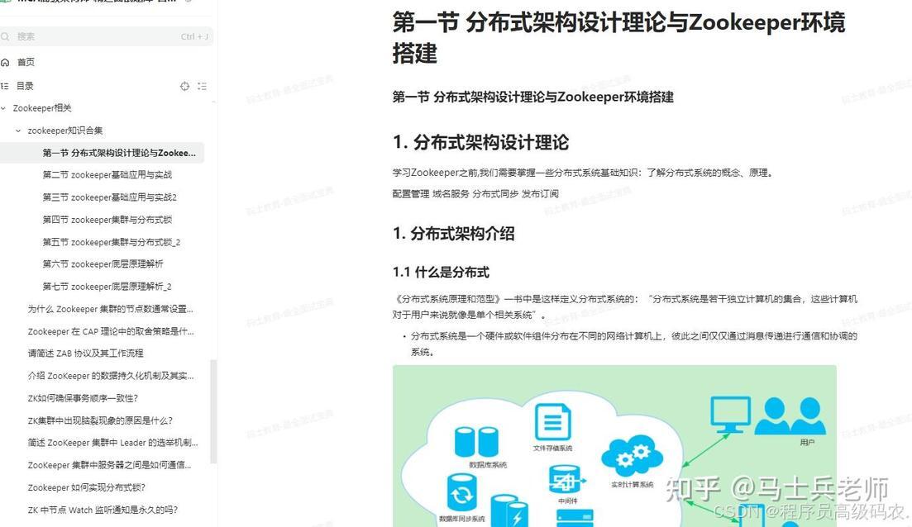Image resolution: width=912 pixels, height=527 pixels.
Task: Collapse all directory items icon
Action: [202, 86]
